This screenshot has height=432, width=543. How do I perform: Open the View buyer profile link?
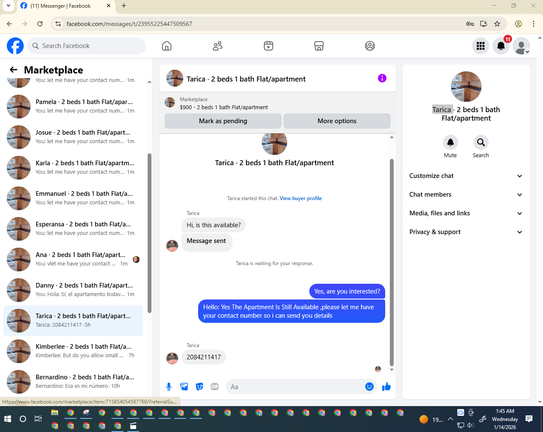click(301, 198)
